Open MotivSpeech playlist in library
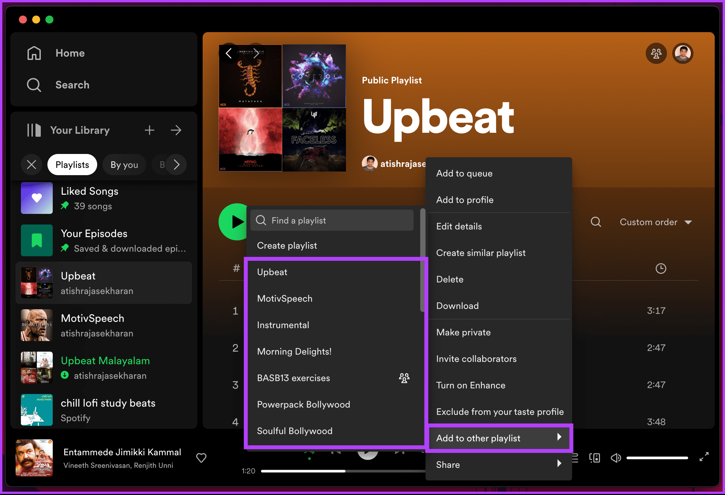 (x=104, y=325)
